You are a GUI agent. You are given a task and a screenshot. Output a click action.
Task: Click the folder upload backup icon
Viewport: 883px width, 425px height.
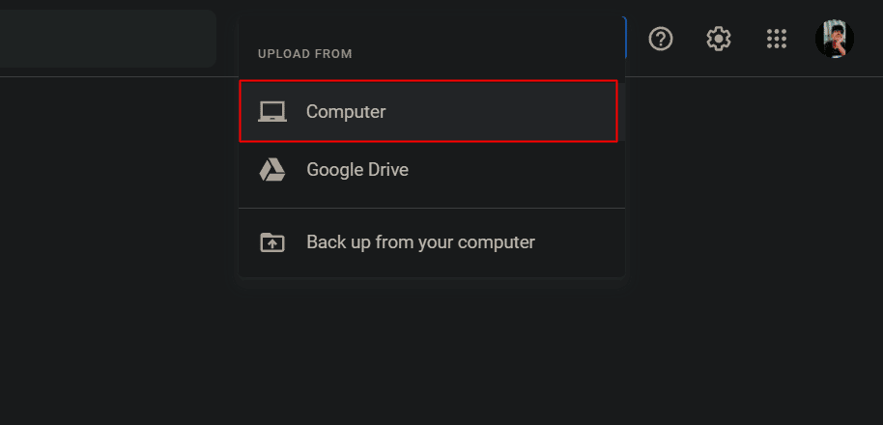click(272, 242)
